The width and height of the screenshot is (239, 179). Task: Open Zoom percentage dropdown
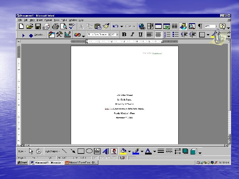pyautogui.click(x=216, y=26)
